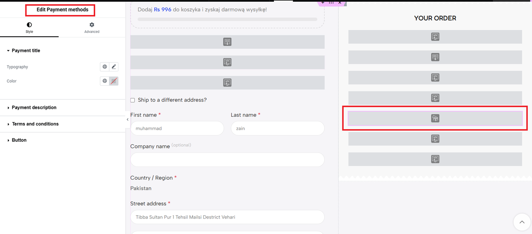Click the First name input field
This screenshot has height=234, width=532.
177,128
